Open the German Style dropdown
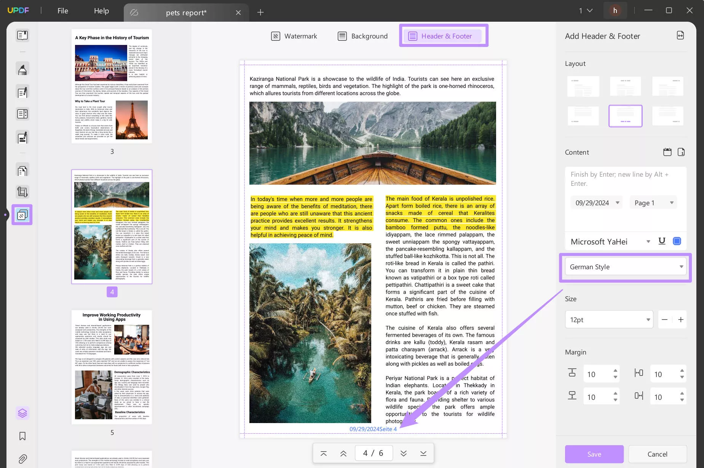Image resolution: width=704 pixels, height=468 pixels. coord(626,267)
